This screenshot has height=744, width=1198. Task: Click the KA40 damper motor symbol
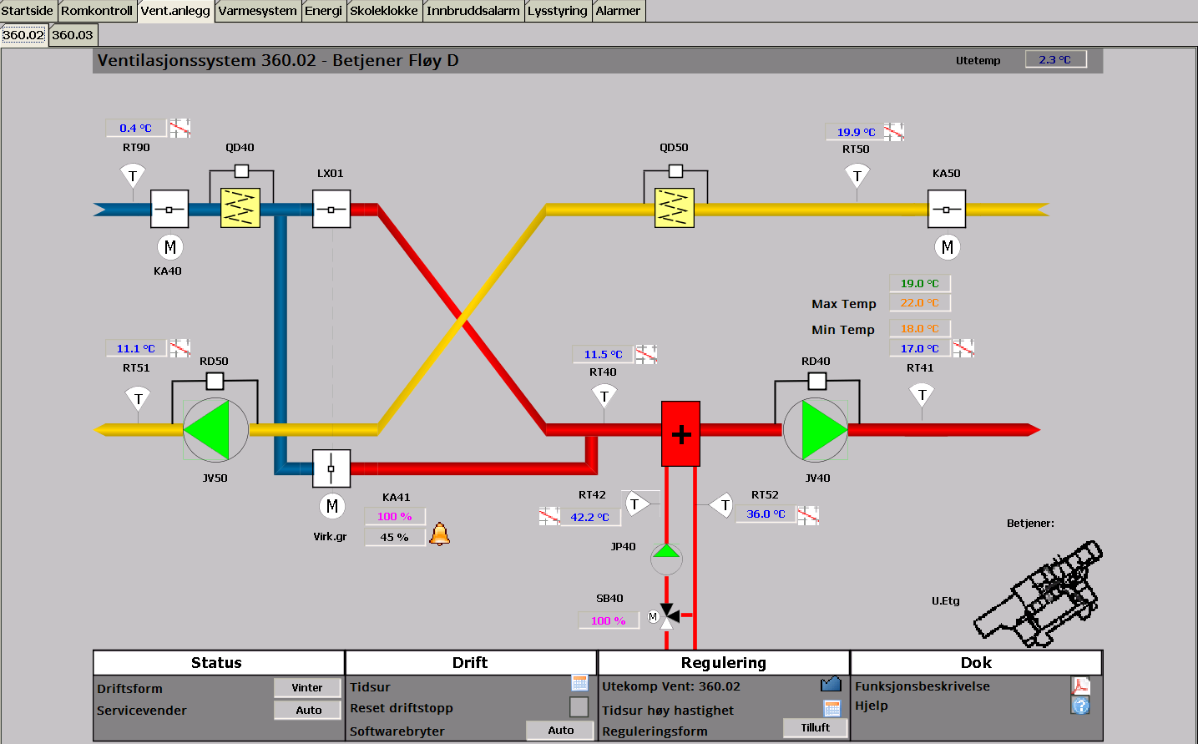170,247
